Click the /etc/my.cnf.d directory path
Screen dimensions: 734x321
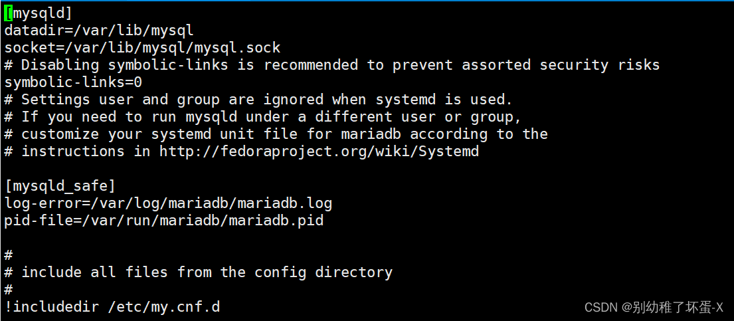pos(164,308)
